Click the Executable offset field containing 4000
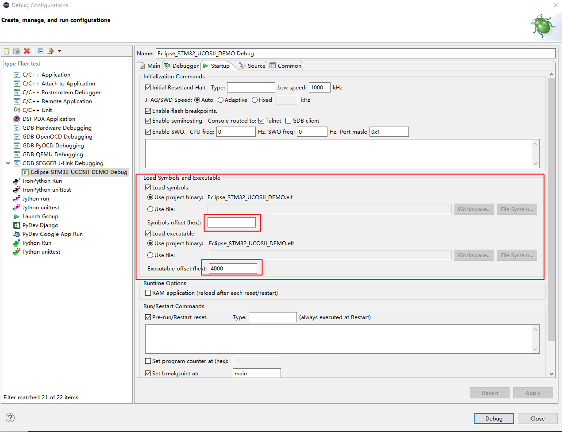This screenshot has height=432, width=562. coord(233,269)
